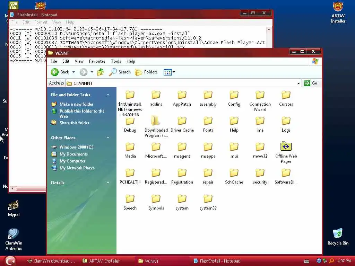
Task: Open the AppPatch folder
Action: [x=182, y=99]
